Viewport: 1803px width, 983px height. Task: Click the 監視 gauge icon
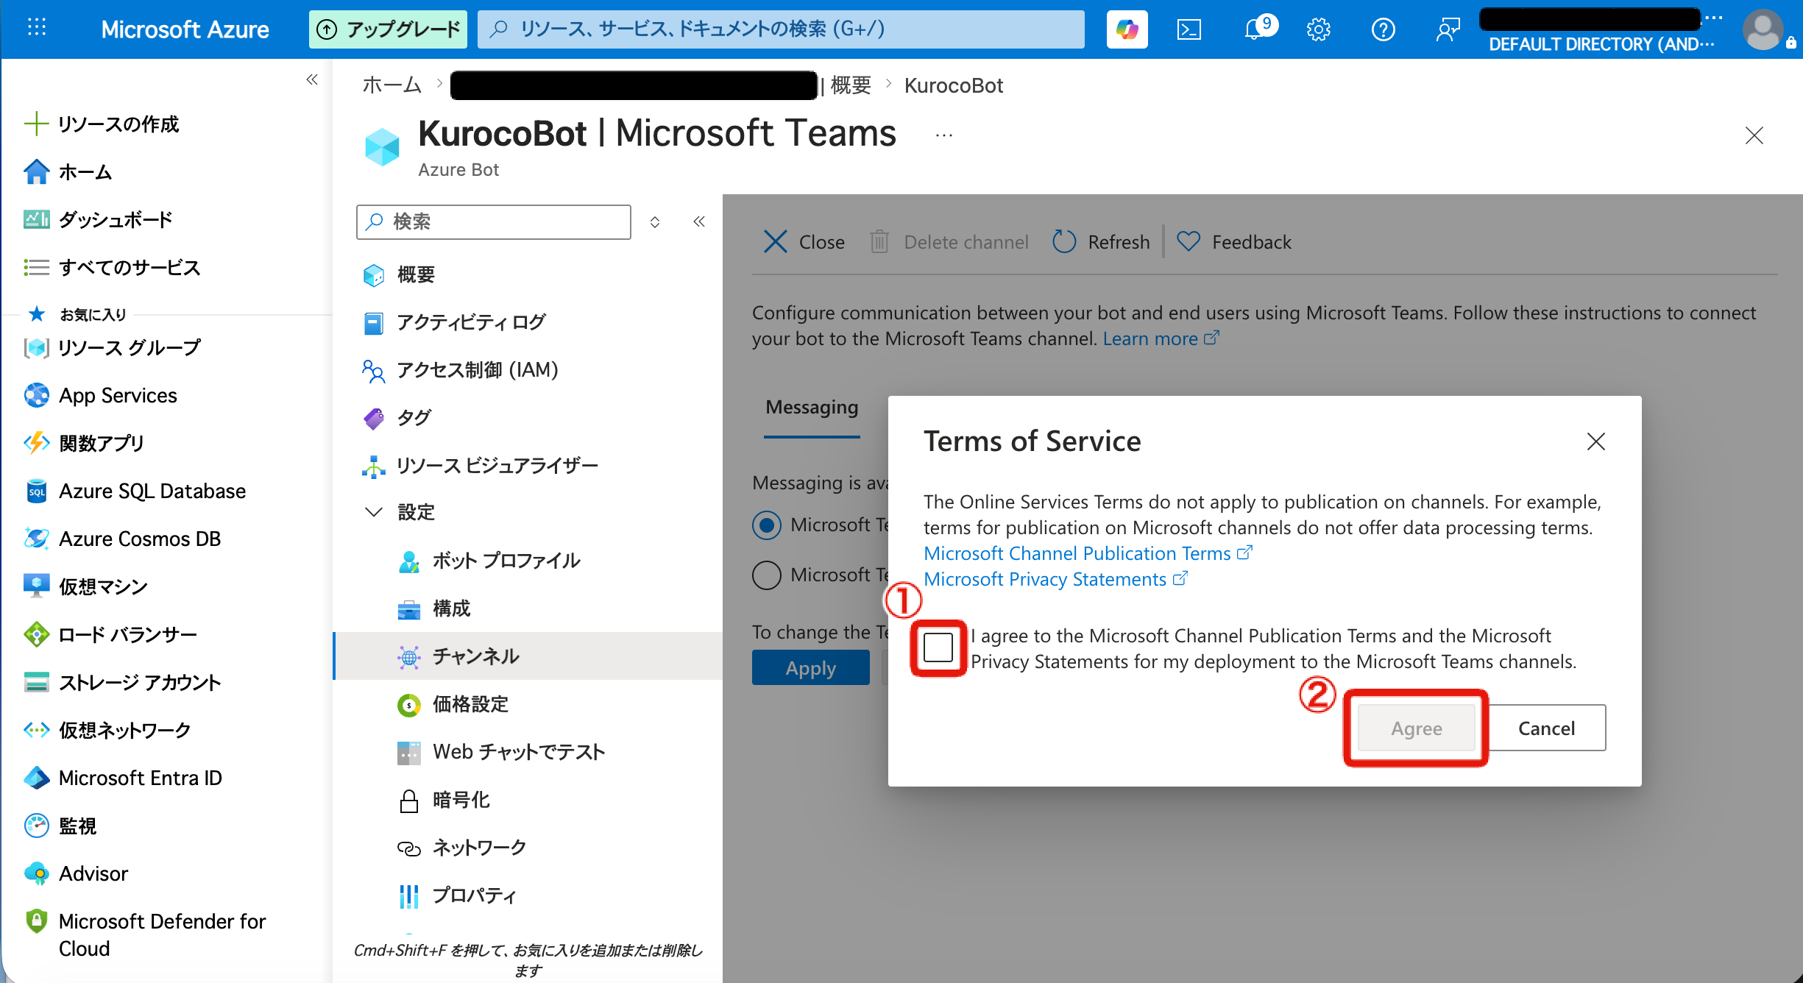[x=36, y=826]
